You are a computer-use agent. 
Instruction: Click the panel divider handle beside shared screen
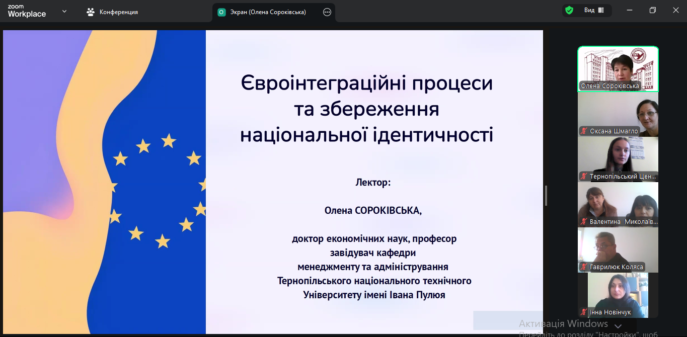[546, 196]
